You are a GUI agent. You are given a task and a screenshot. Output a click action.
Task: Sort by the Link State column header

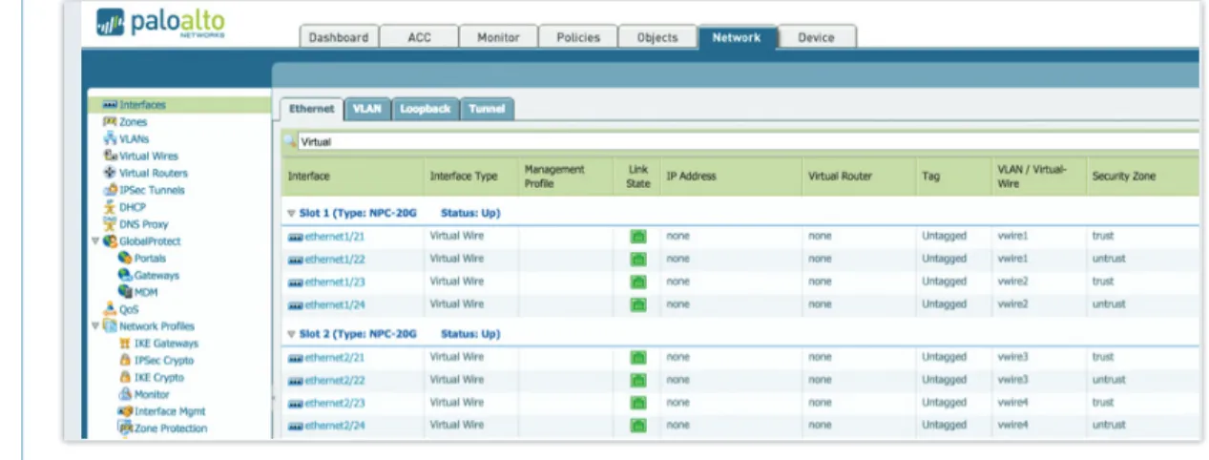pos(637,177)
